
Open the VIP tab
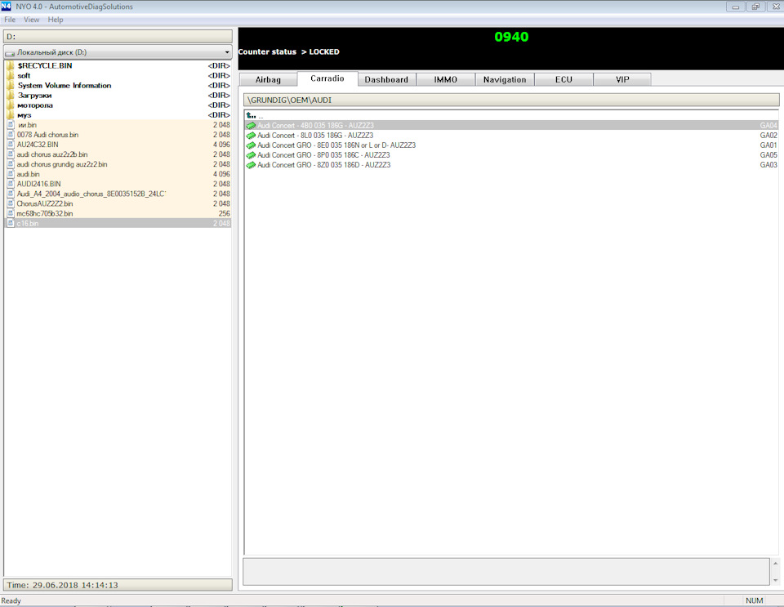[x=622, y=79]
